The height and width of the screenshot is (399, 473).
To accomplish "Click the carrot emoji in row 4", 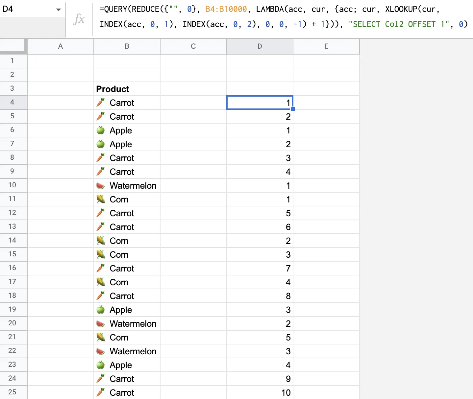I will pos(101,103).
